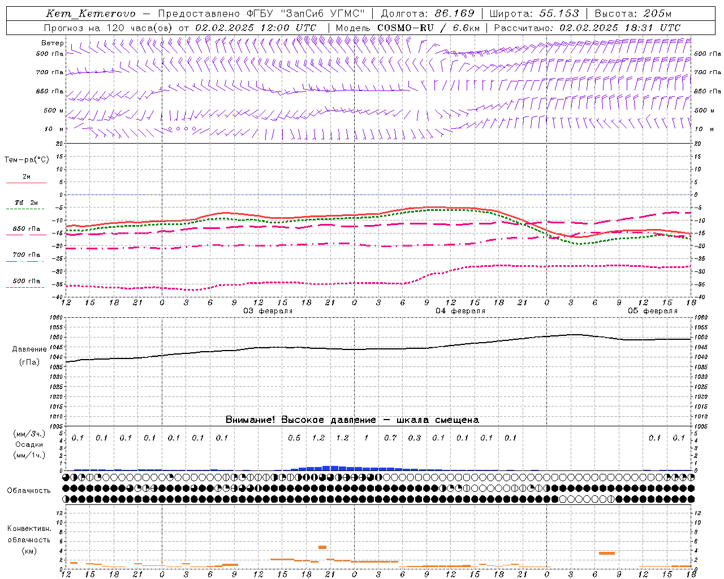
Task: Click the 'Ветер' wind panel label
Action: pos(53,43)
